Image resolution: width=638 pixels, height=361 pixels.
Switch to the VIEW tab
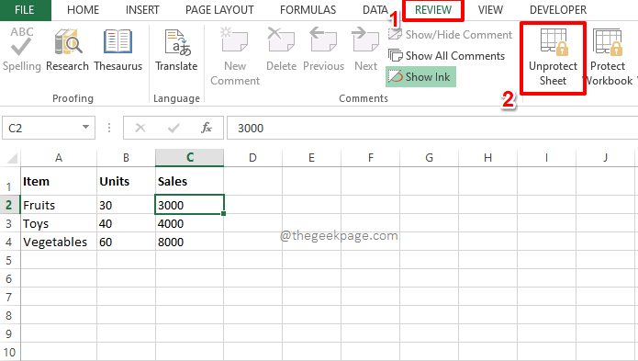(490, 10)
